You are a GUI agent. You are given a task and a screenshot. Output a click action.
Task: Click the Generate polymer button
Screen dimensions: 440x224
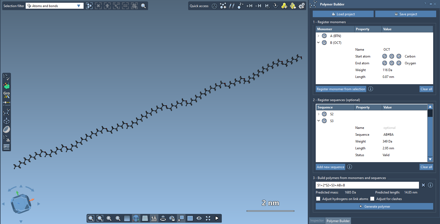[x=374, y=207]
